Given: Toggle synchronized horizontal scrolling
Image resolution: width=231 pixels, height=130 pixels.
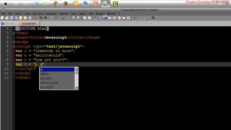Looking at the screenshot, I should point(90,18).
